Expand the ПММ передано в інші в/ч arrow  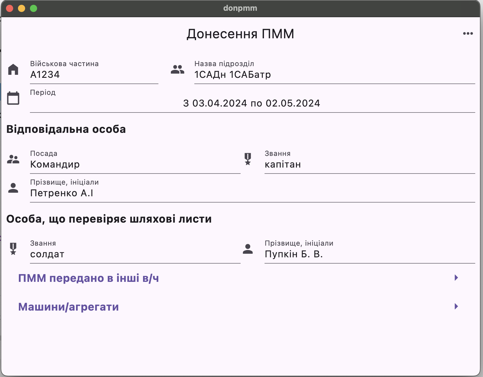coord(456,278)
